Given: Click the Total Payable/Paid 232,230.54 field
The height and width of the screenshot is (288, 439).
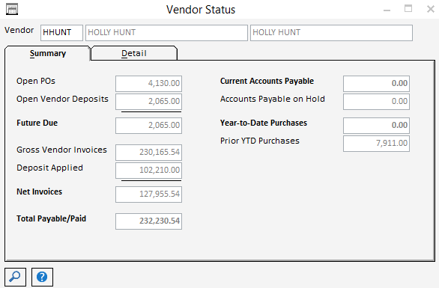Looking at the screenshot, I should pos(148,221).
